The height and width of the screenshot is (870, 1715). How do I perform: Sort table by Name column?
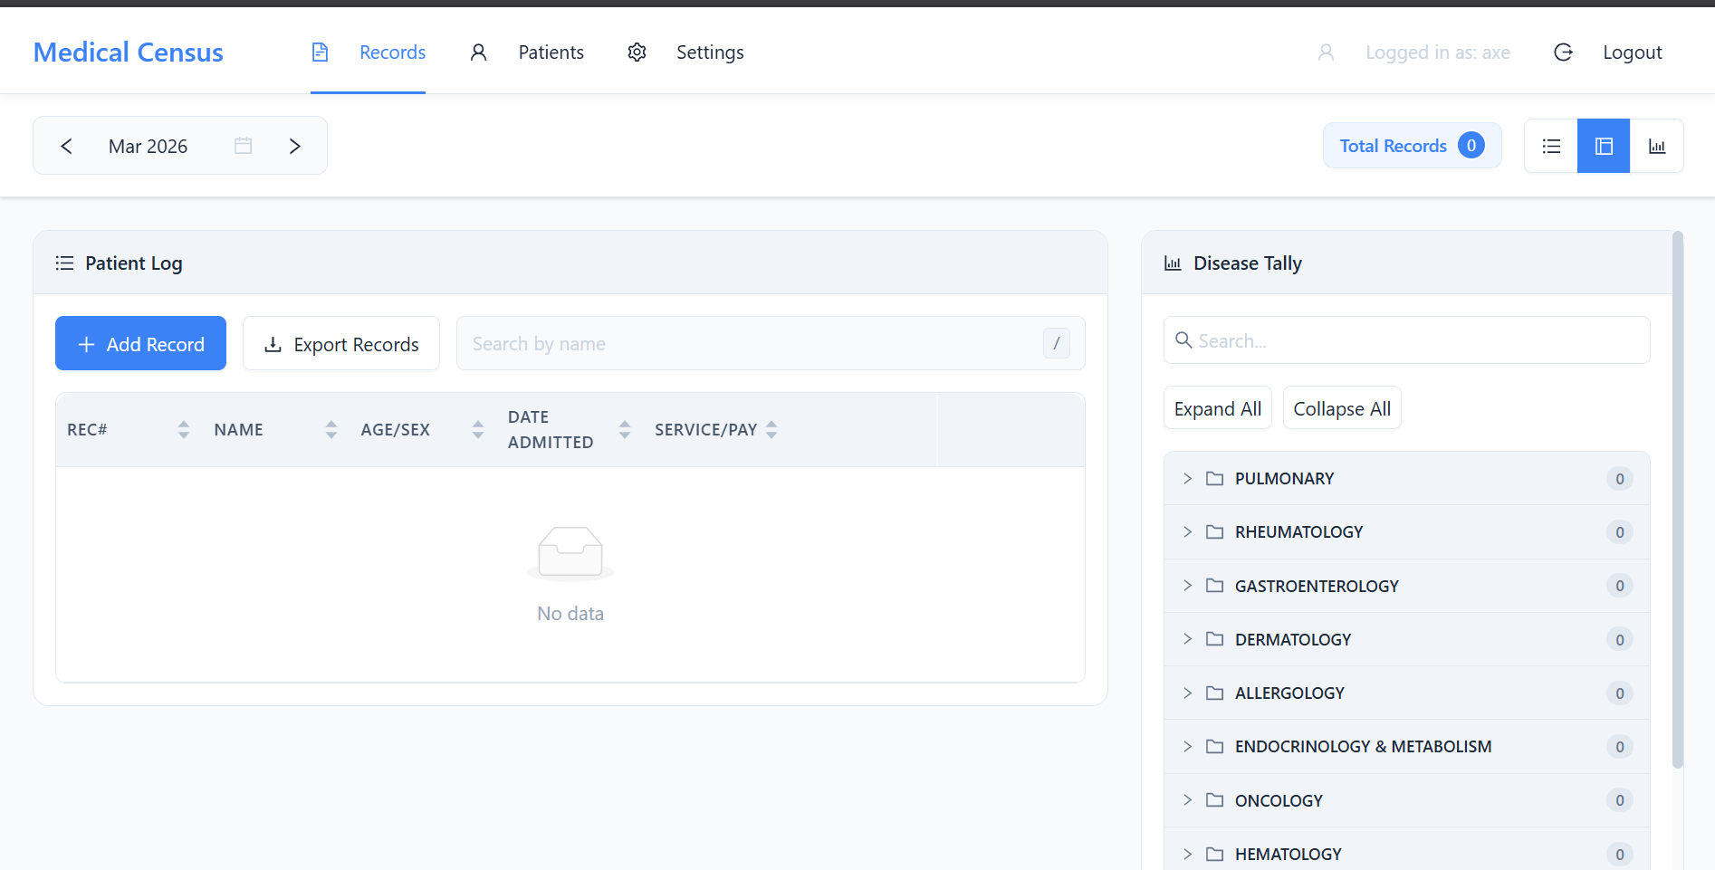click(x=331, y=430)
